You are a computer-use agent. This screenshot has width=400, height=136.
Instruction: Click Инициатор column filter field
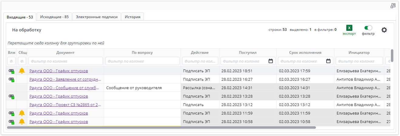click(359, 61)
